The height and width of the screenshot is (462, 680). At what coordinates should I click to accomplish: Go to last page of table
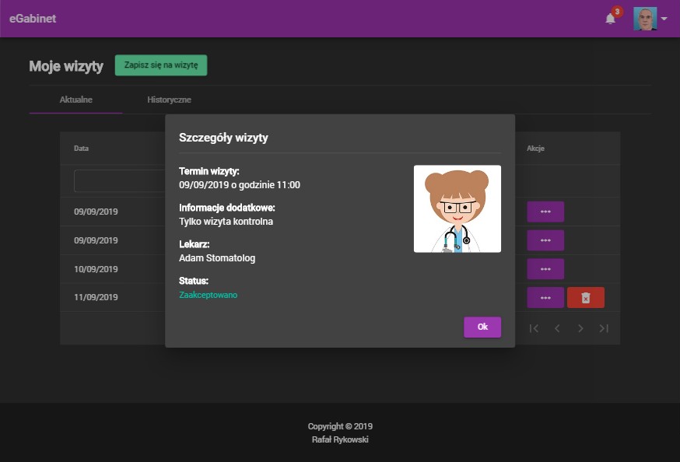tap(604, 328)
